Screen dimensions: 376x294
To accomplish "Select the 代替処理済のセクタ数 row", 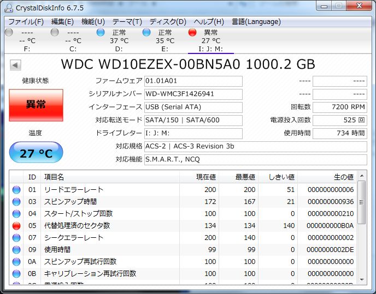I will pyautogui.click(x=183, y=225).
